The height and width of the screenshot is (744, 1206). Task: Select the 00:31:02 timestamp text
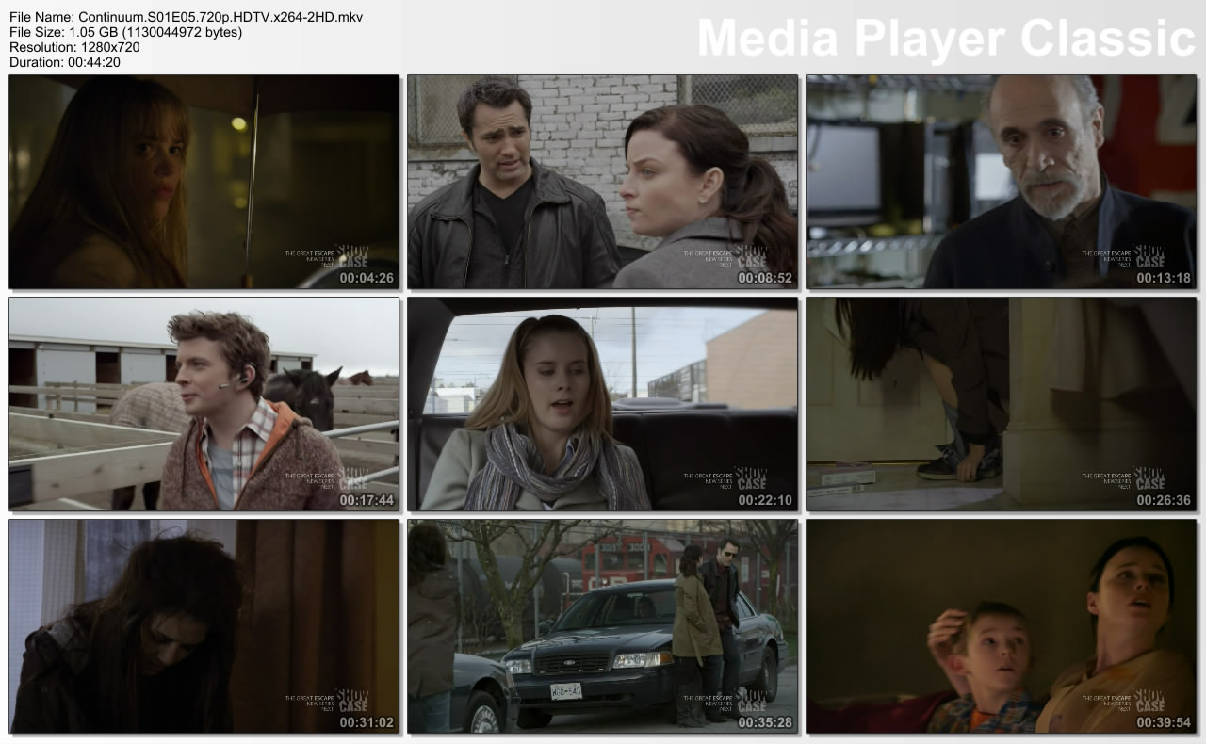tap(367, 722)
